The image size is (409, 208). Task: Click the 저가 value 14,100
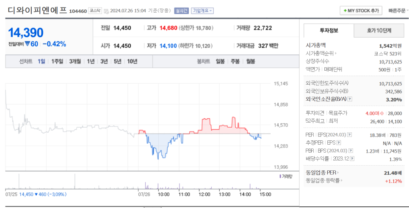point(168,46)
